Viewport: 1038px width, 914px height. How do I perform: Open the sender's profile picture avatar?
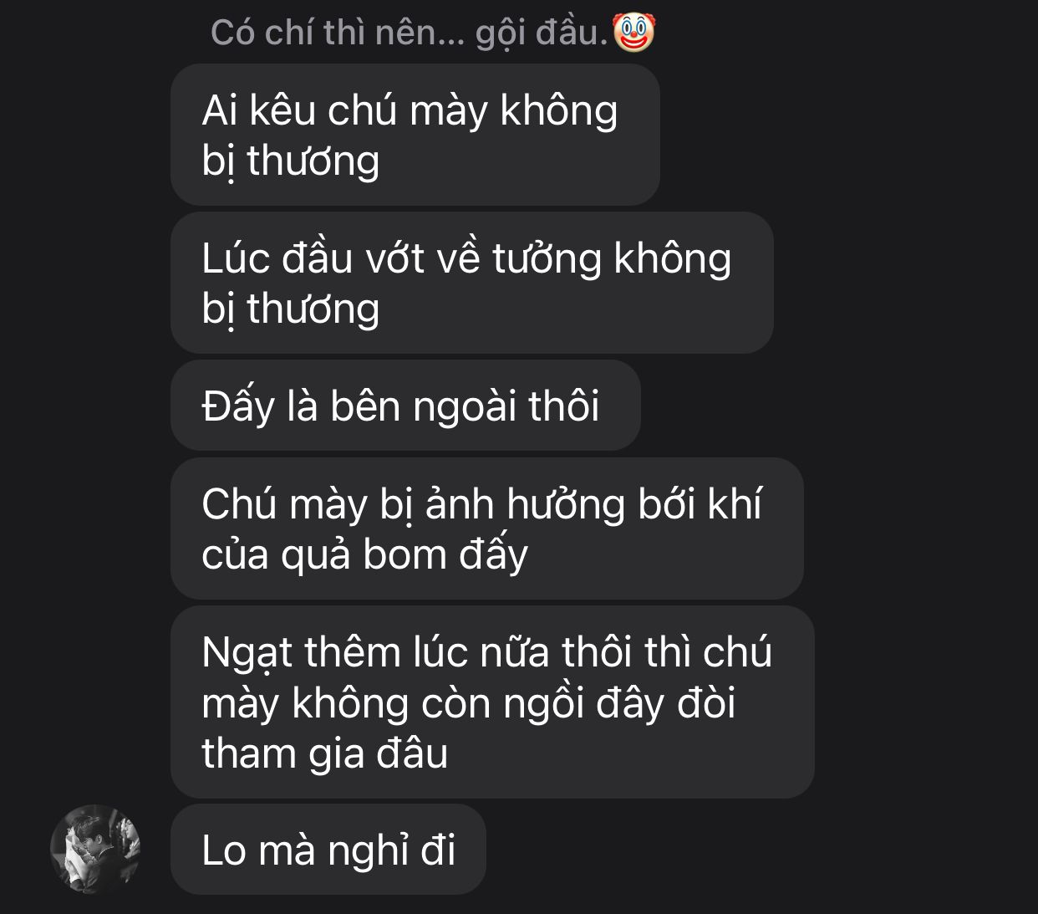[95, 849]
